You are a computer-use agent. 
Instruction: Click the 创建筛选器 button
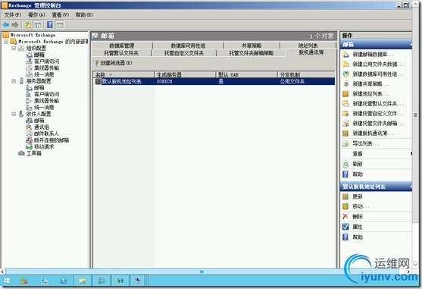click(x=114, y=63)
